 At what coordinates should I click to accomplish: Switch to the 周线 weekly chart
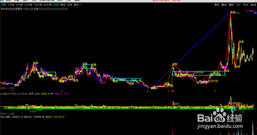(x=63, y=5)
